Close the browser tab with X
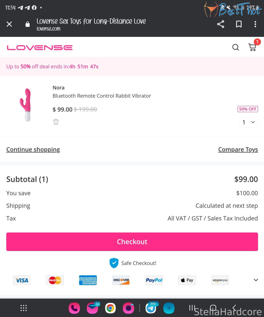Viewport: 264px width, 317px height. point(9,24)
